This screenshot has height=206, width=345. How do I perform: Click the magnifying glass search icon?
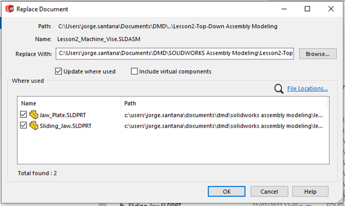279,89
